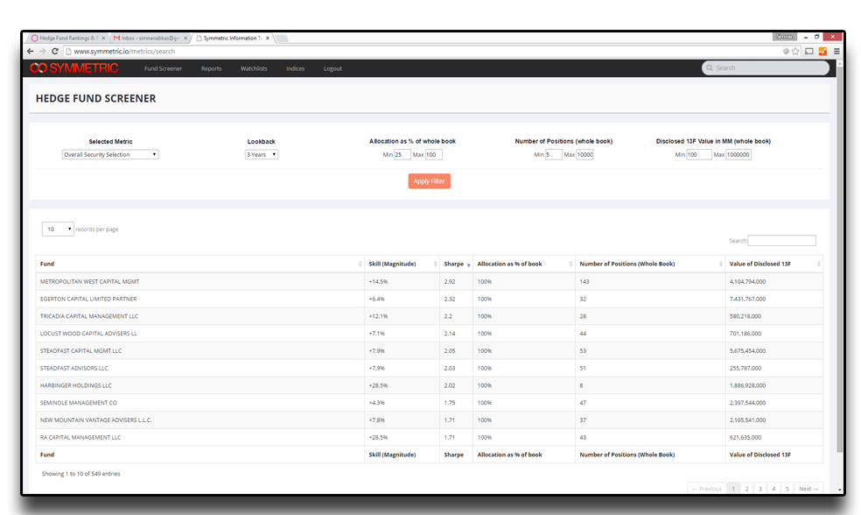The height and width of the screenshot is (515, 861).
Task: Go to results page 3
Action: point(760,489)
